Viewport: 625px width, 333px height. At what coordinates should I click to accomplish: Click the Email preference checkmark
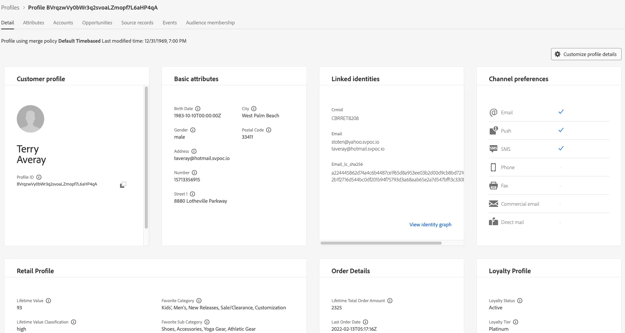pos(561,112)
